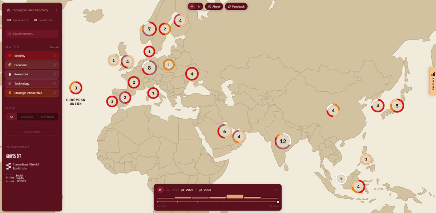Image resolution: width=436 pixels, height=213 pixels.
Task: Switch to dark mode with the moon icon
Action: click(199, 7)
